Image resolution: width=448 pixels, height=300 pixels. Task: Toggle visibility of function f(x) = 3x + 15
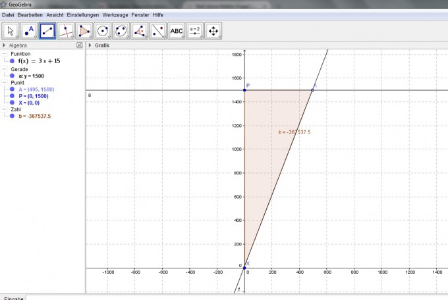tap(13, 61)
